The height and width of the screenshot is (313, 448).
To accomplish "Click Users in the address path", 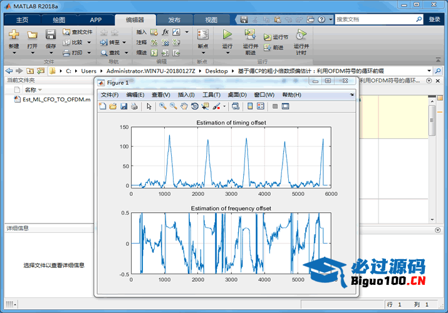I will 88,71.
